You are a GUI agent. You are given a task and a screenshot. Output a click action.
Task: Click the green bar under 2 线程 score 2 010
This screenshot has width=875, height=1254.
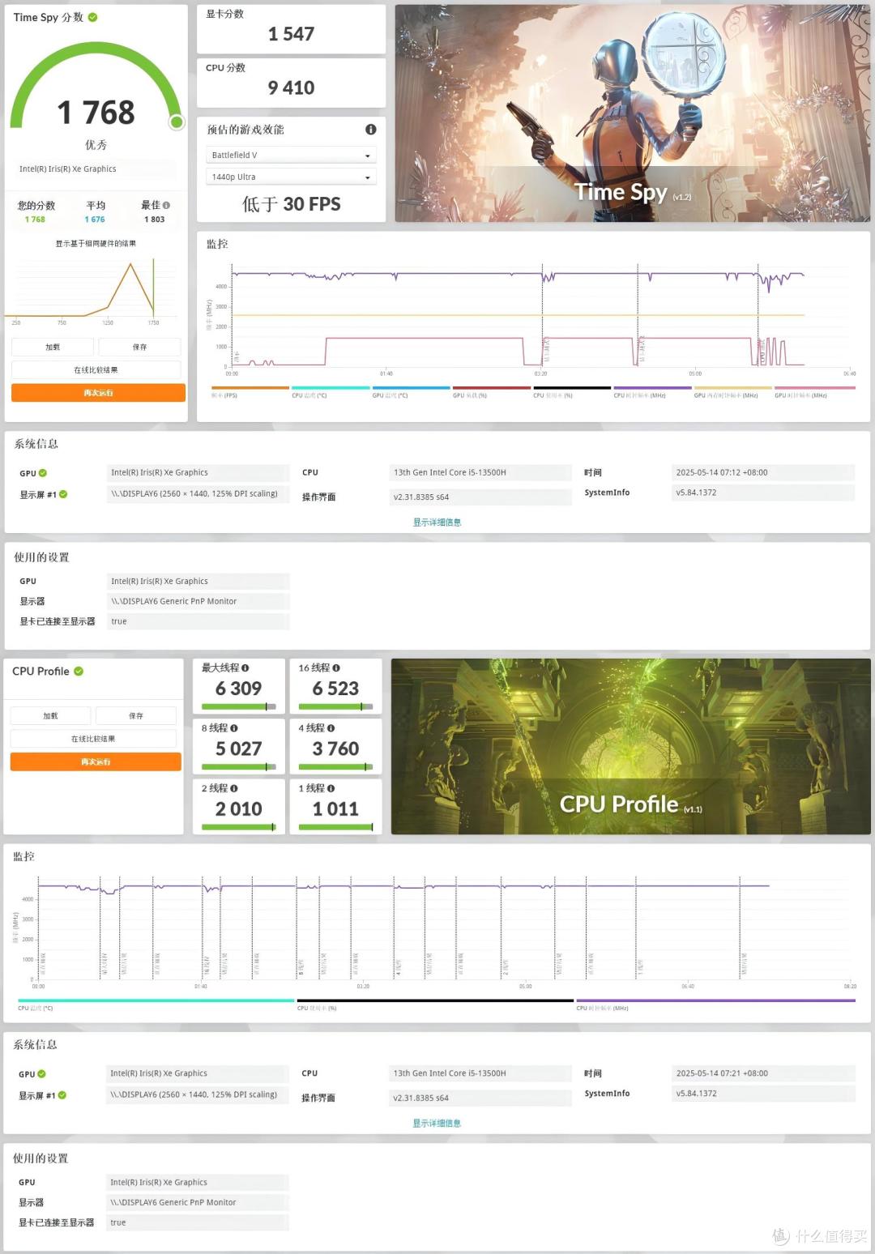coord(239,827)
